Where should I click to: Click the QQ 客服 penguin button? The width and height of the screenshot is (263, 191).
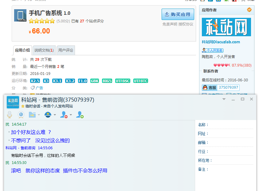coord(210,88)
